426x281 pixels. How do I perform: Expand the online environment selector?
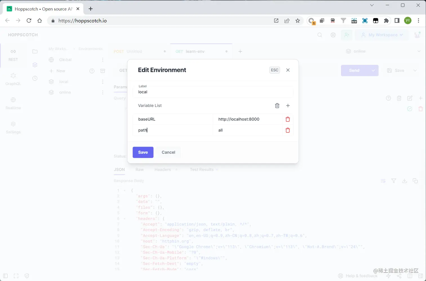[383, 51]
